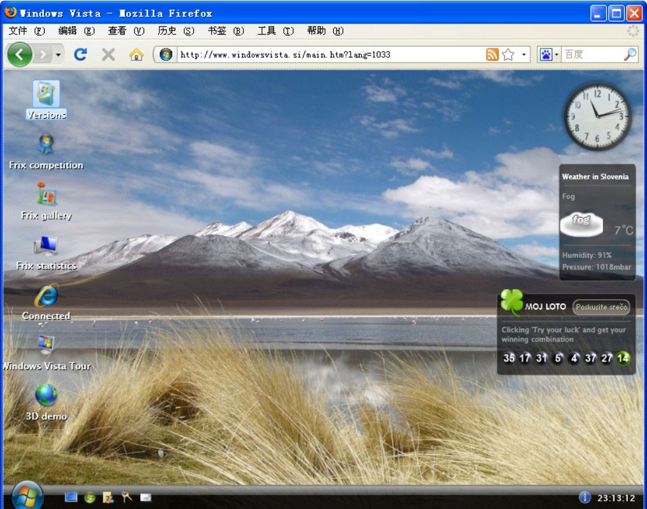This screenshot has height=509, width=647.
Task: Open the 帮助 (H) menu
Action: click(325, 31)
